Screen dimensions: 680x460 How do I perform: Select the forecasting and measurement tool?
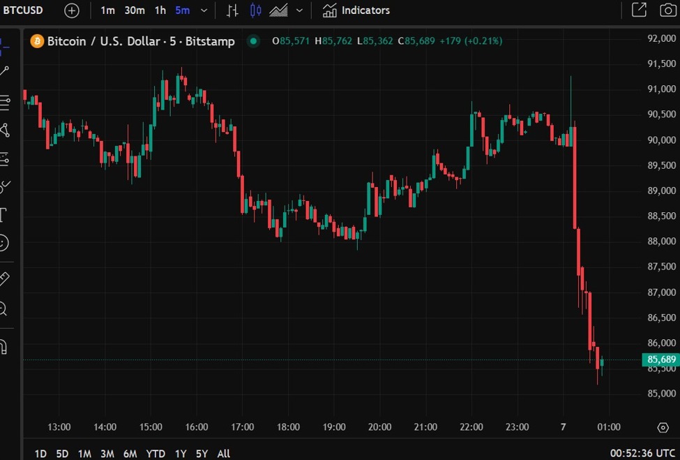tap(4, 159)
